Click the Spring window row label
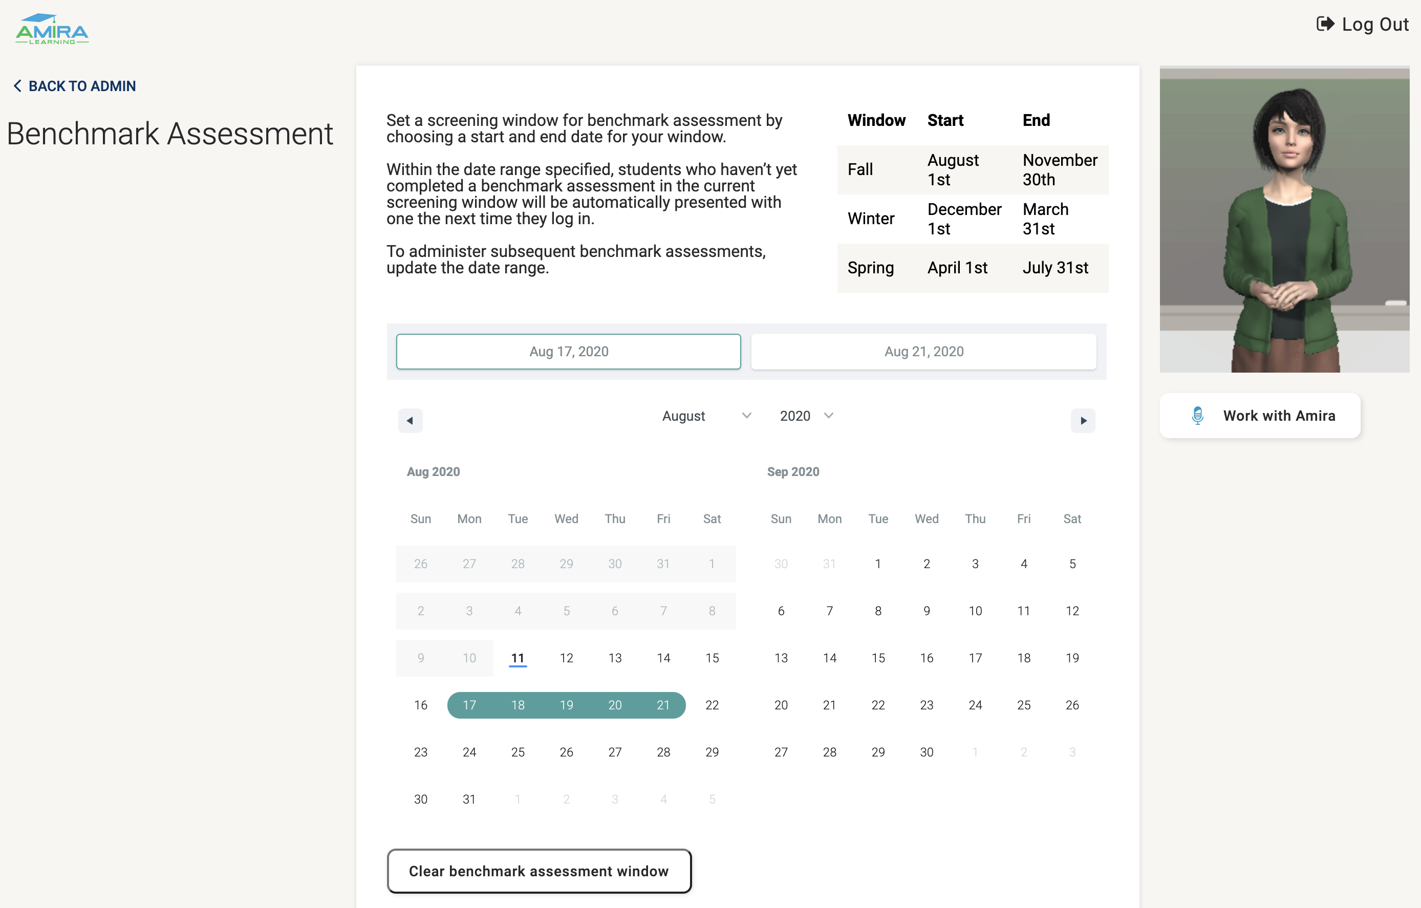The height and width of the screenshot is (908, 1421). (x=870, y=268)
